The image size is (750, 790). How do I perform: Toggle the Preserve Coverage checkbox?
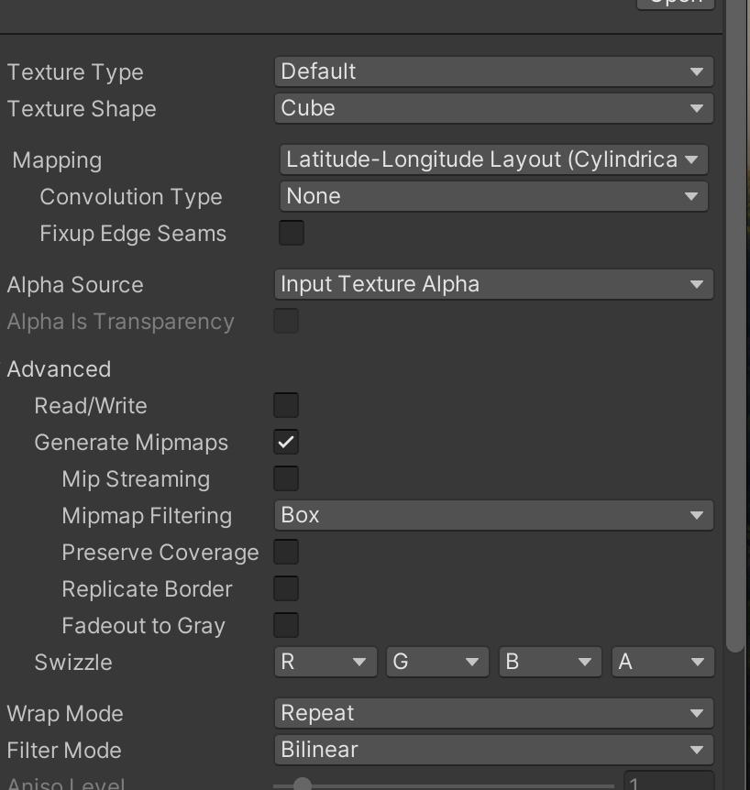coord(286,552)
